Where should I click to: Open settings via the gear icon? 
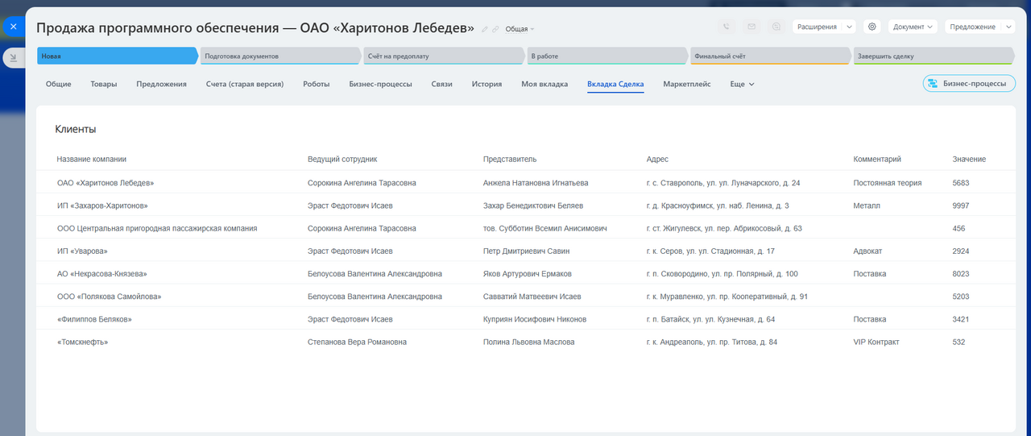pos(872,27)
